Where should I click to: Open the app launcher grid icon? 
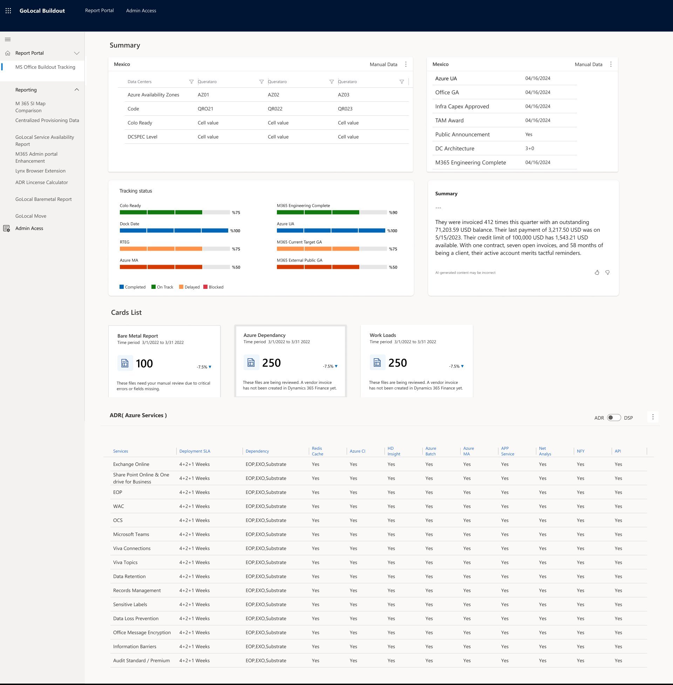8,11
